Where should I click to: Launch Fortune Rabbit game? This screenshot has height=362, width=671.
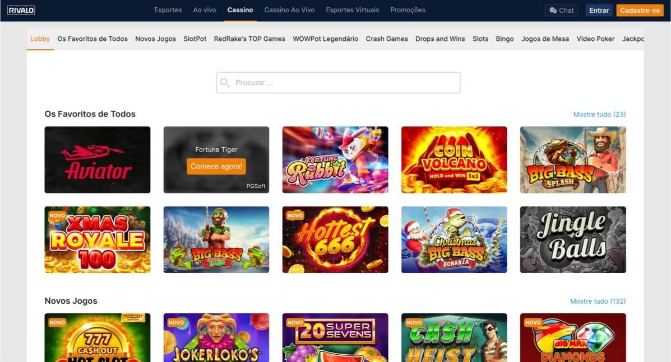click(x=335, y=159)
